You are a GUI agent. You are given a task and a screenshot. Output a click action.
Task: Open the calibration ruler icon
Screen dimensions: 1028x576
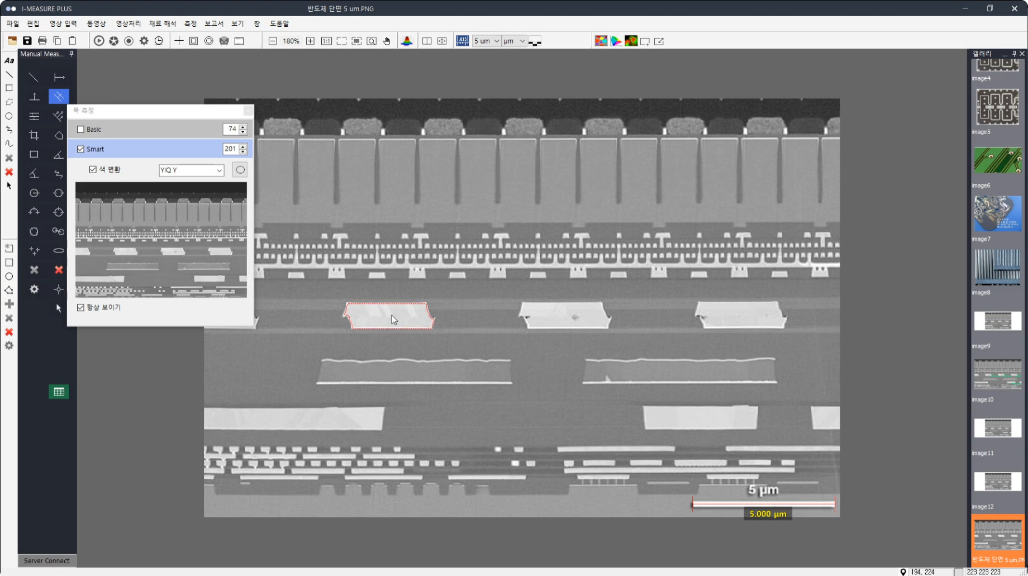[x=463, y=41]
